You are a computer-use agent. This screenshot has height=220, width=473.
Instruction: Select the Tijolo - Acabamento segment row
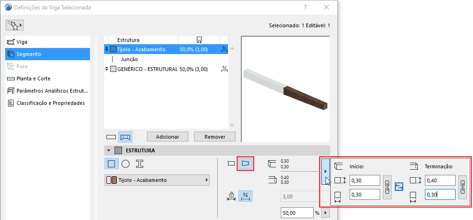166,49
